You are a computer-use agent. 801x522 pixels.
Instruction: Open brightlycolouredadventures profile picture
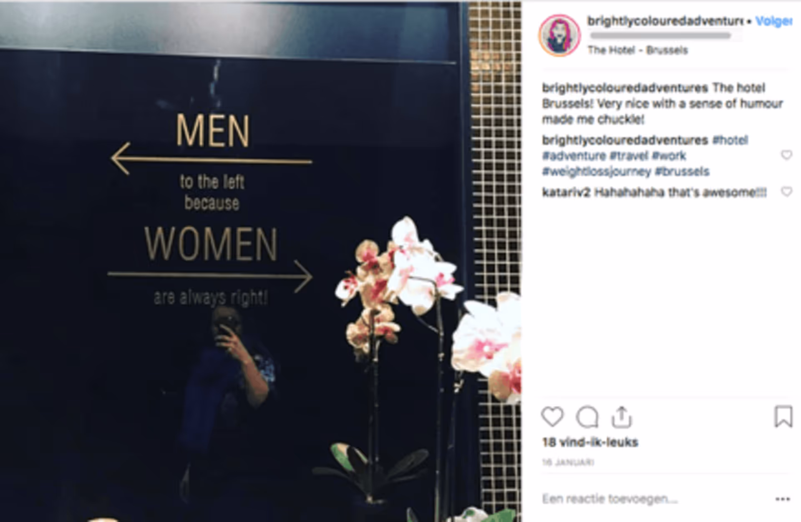559,35
